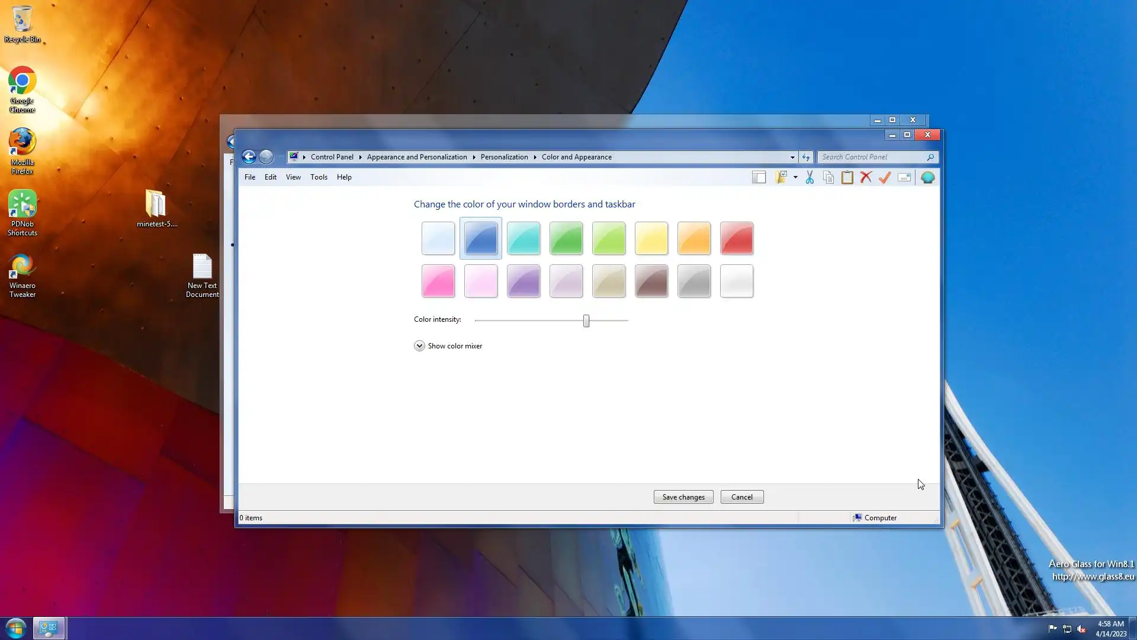Toggle the navigation pane layout icon
1137x640 pixels.
[759, 177]
